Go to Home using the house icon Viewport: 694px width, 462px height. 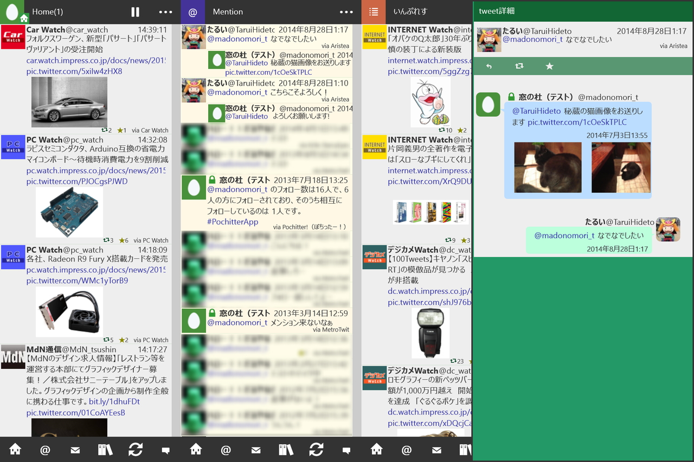click(x=15, y=450)
